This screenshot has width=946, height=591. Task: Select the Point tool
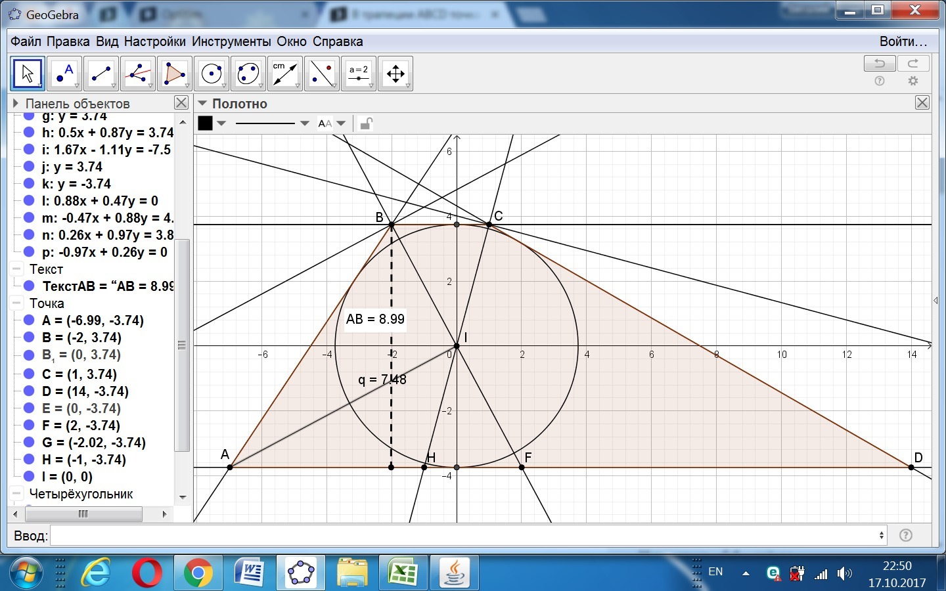tap(64, 74)
